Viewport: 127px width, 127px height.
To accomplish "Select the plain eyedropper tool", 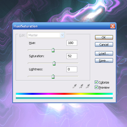I will [x=75, y=86].
